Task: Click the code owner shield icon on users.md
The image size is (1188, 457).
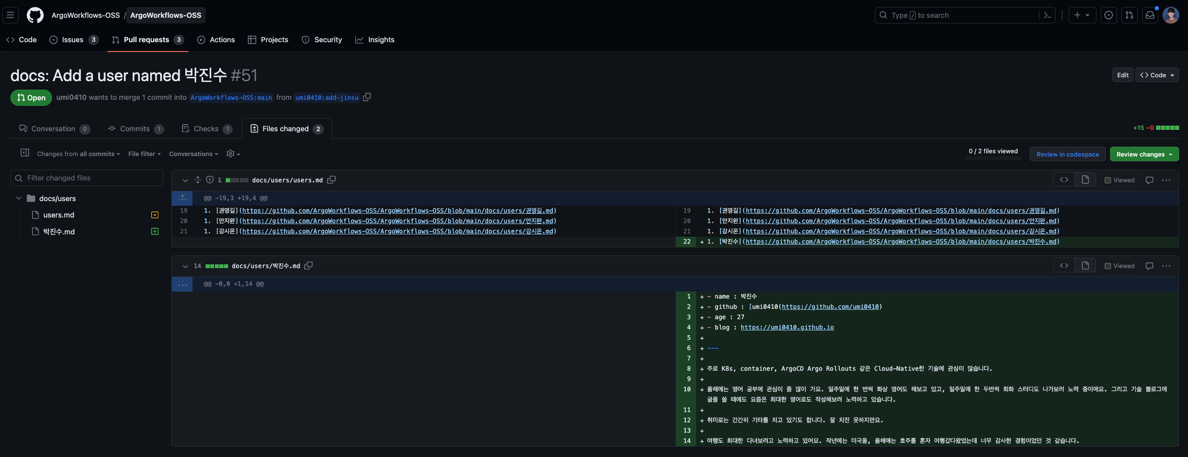Action: pos(210,180)
